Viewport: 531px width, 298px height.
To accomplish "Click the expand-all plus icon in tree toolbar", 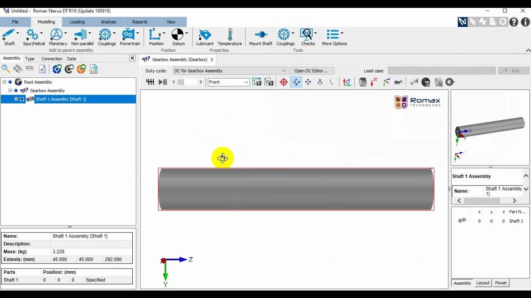I will pyautogui.click(x=18, y=69).
